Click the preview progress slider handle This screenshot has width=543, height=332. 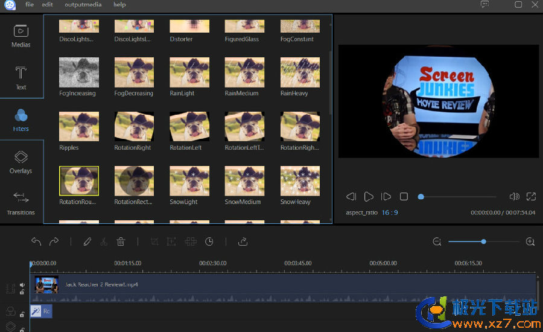(x=421, y=197)
